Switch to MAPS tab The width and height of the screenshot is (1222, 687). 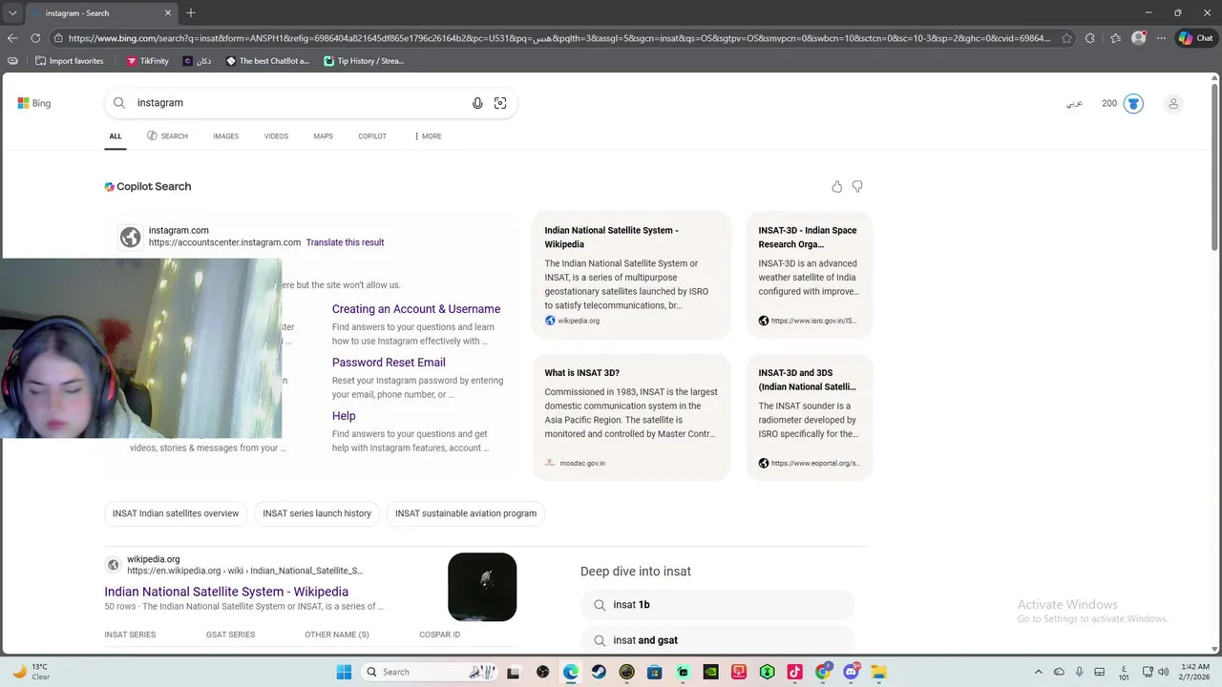pyautogui.click(x=323, y=136)
